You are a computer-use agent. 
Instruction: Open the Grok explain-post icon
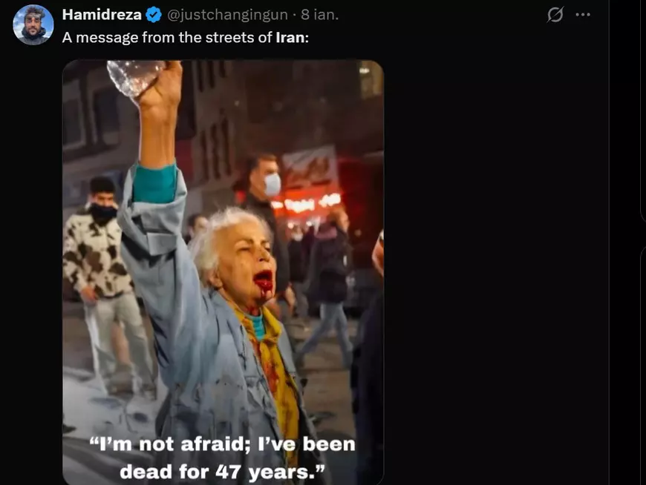pyautogui.click(x=555, y=15)
